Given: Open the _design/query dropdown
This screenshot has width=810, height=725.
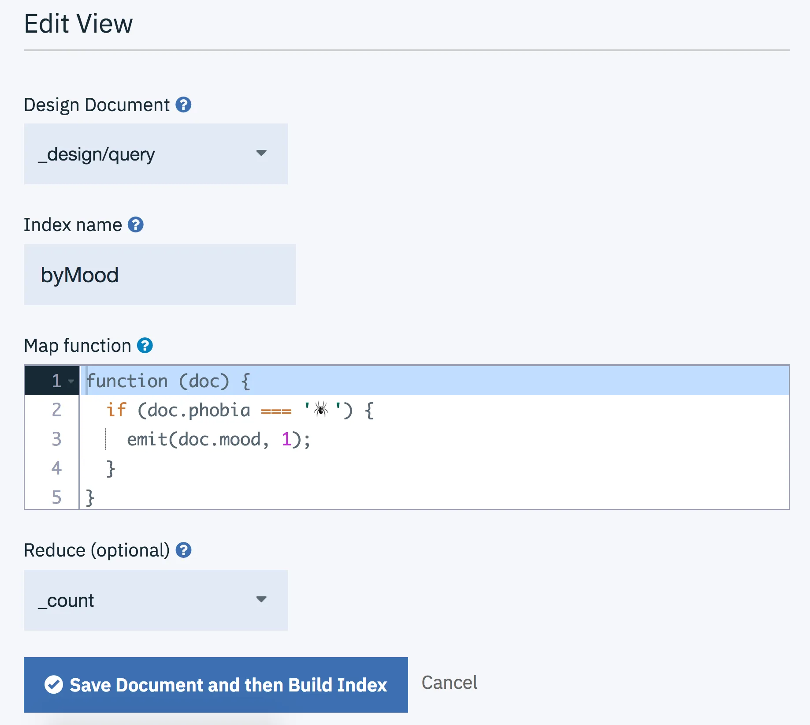Looking at the screenshot, I should [x=156, y=154].
